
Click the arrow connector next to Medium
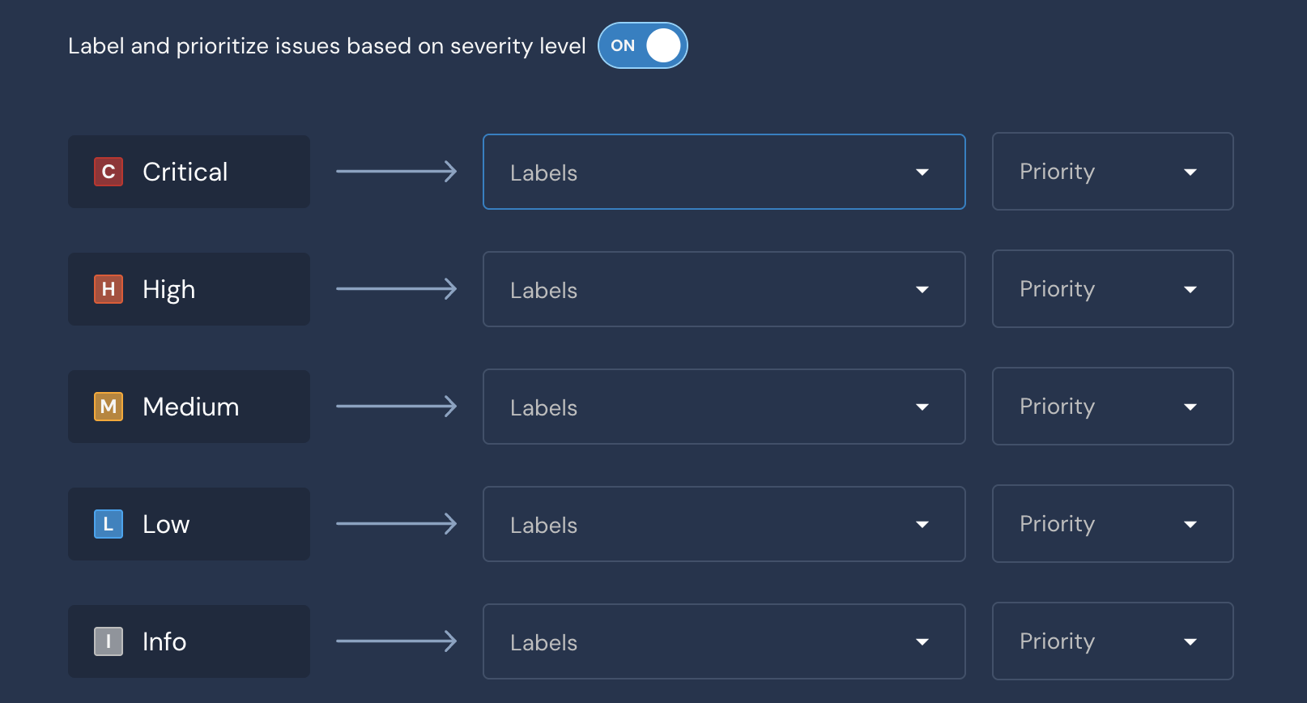pyautogui.click(x=396, y=406)
